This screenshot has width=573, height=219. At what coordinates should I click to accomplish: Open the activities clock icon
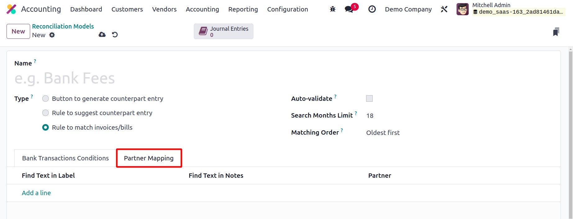click(372, 9)
